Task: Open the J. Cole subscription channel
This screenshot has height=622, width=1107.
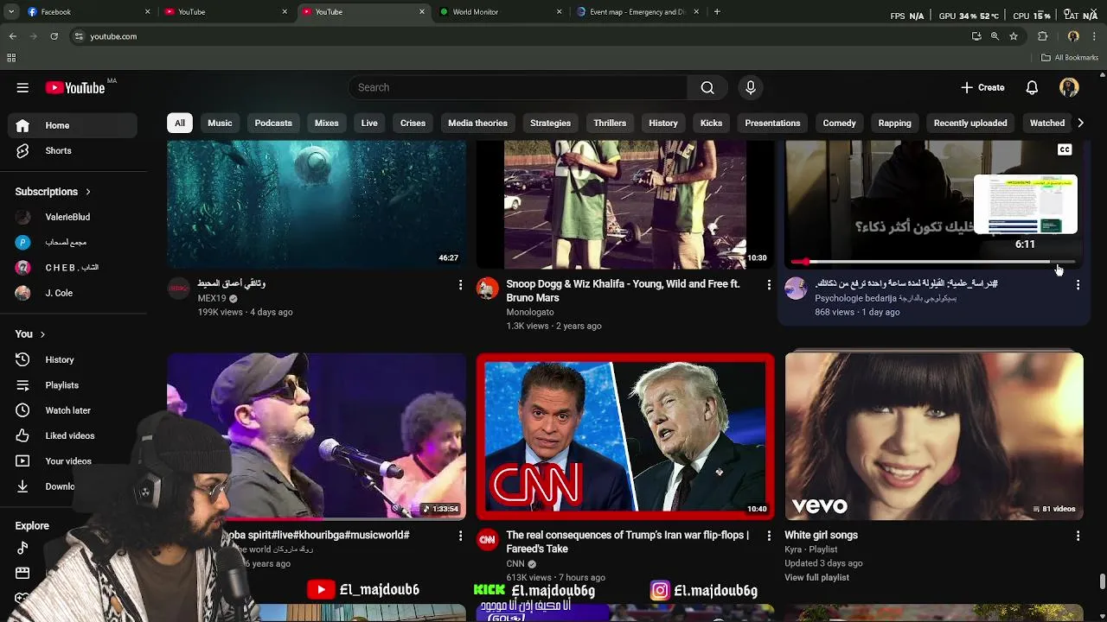Action: click(x=73, y=293)
